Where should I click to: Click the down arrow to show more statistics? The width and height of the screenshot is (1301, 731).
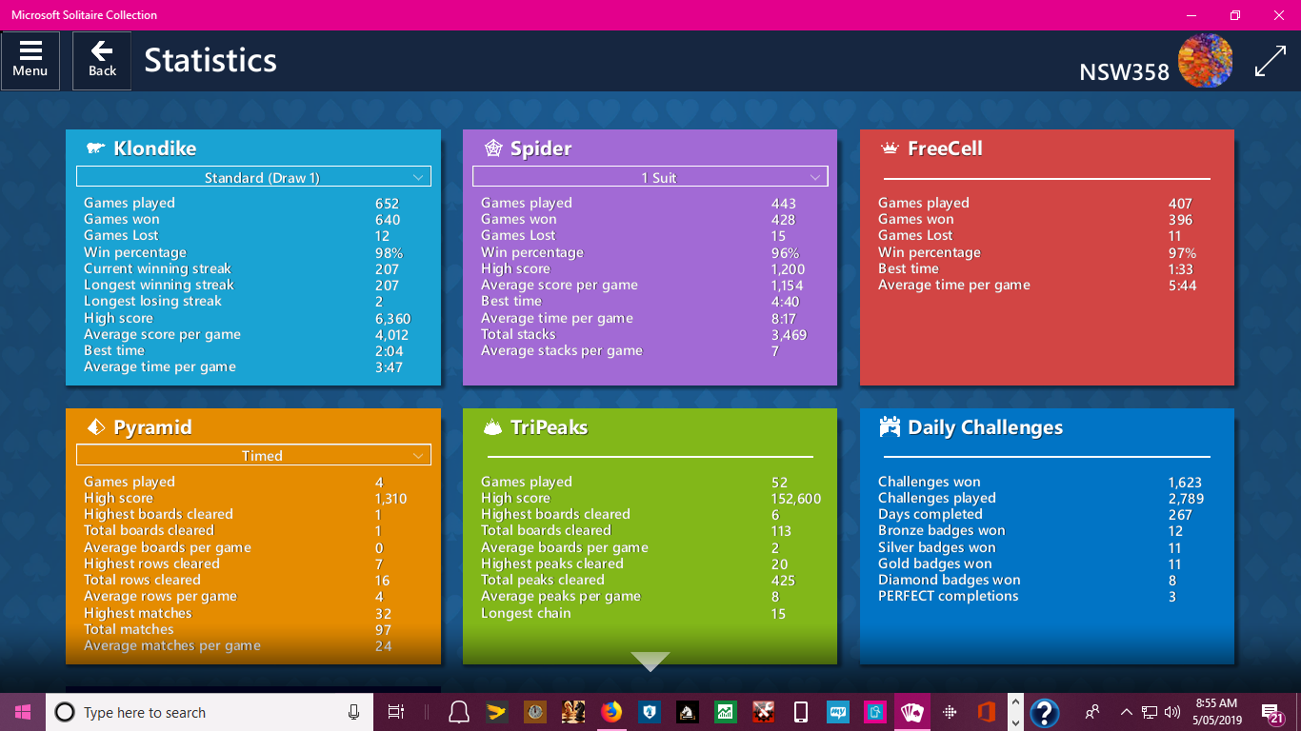pyautogui.click(x=650, y=662)
